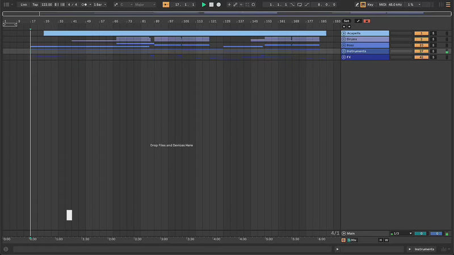Toggle the Key map mode

pyautogui.click(x=371, y=5)
